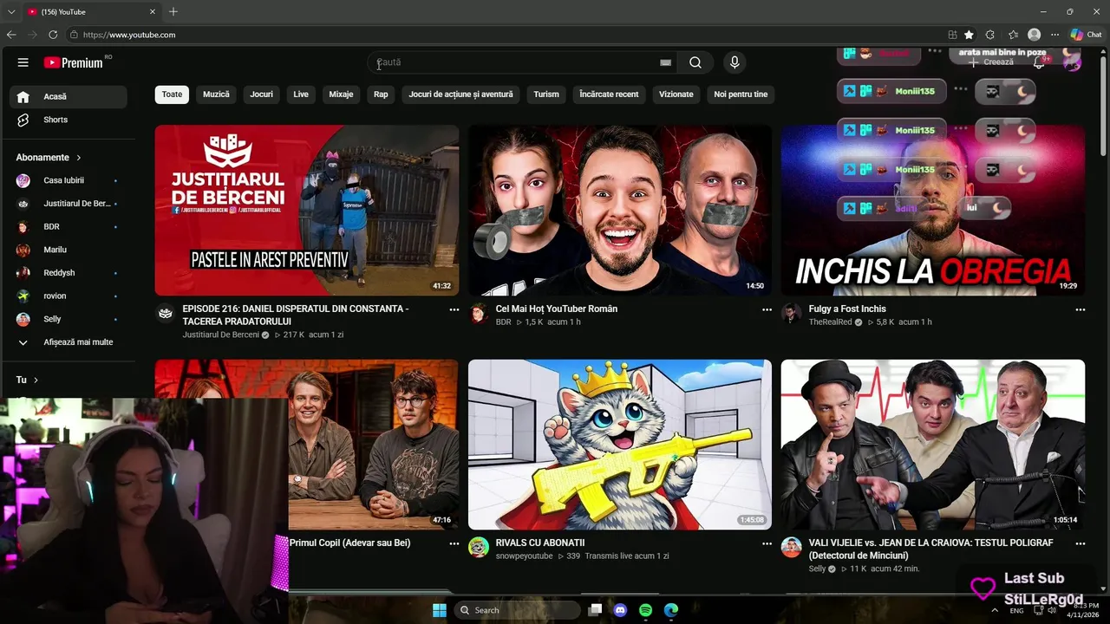
Task: Open the browser favorites list icon
Action: [1013, 35]
